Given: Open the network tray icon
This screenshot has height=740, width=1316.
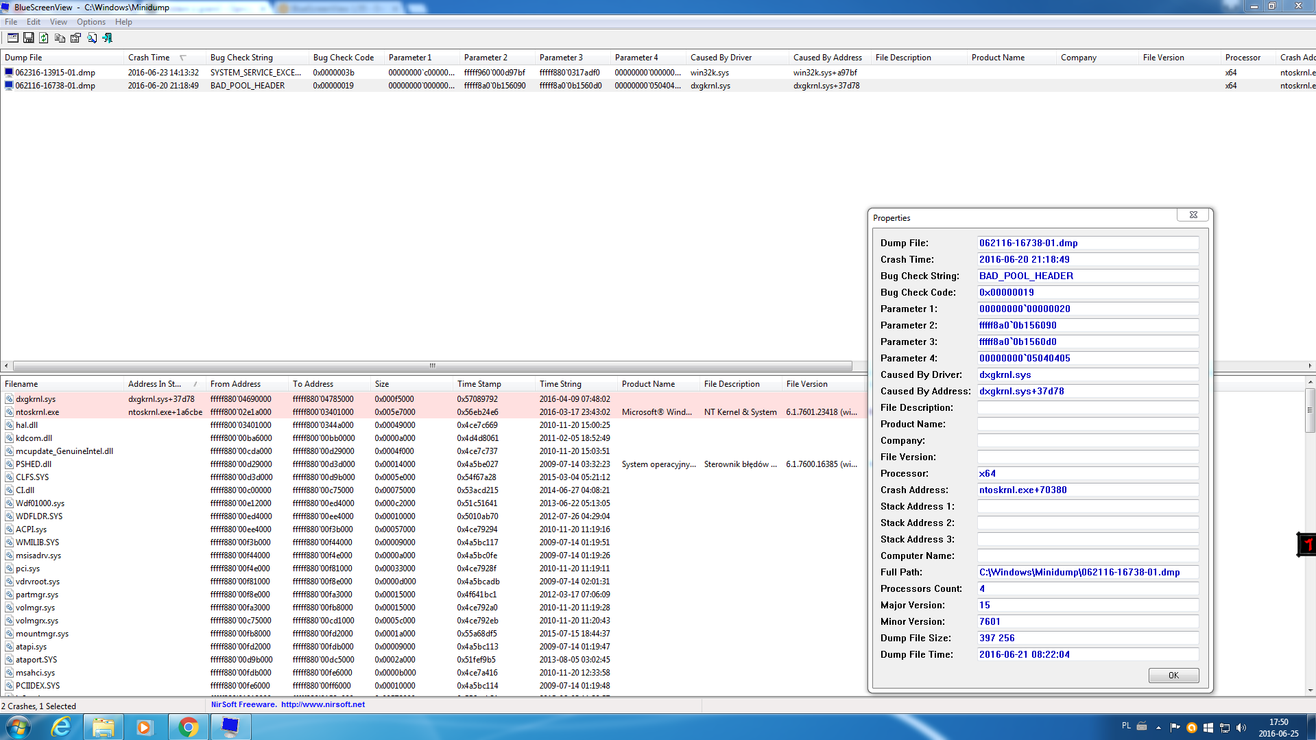Looking at the screenshot, I should pyautogui.click(x=1225, y=728).
